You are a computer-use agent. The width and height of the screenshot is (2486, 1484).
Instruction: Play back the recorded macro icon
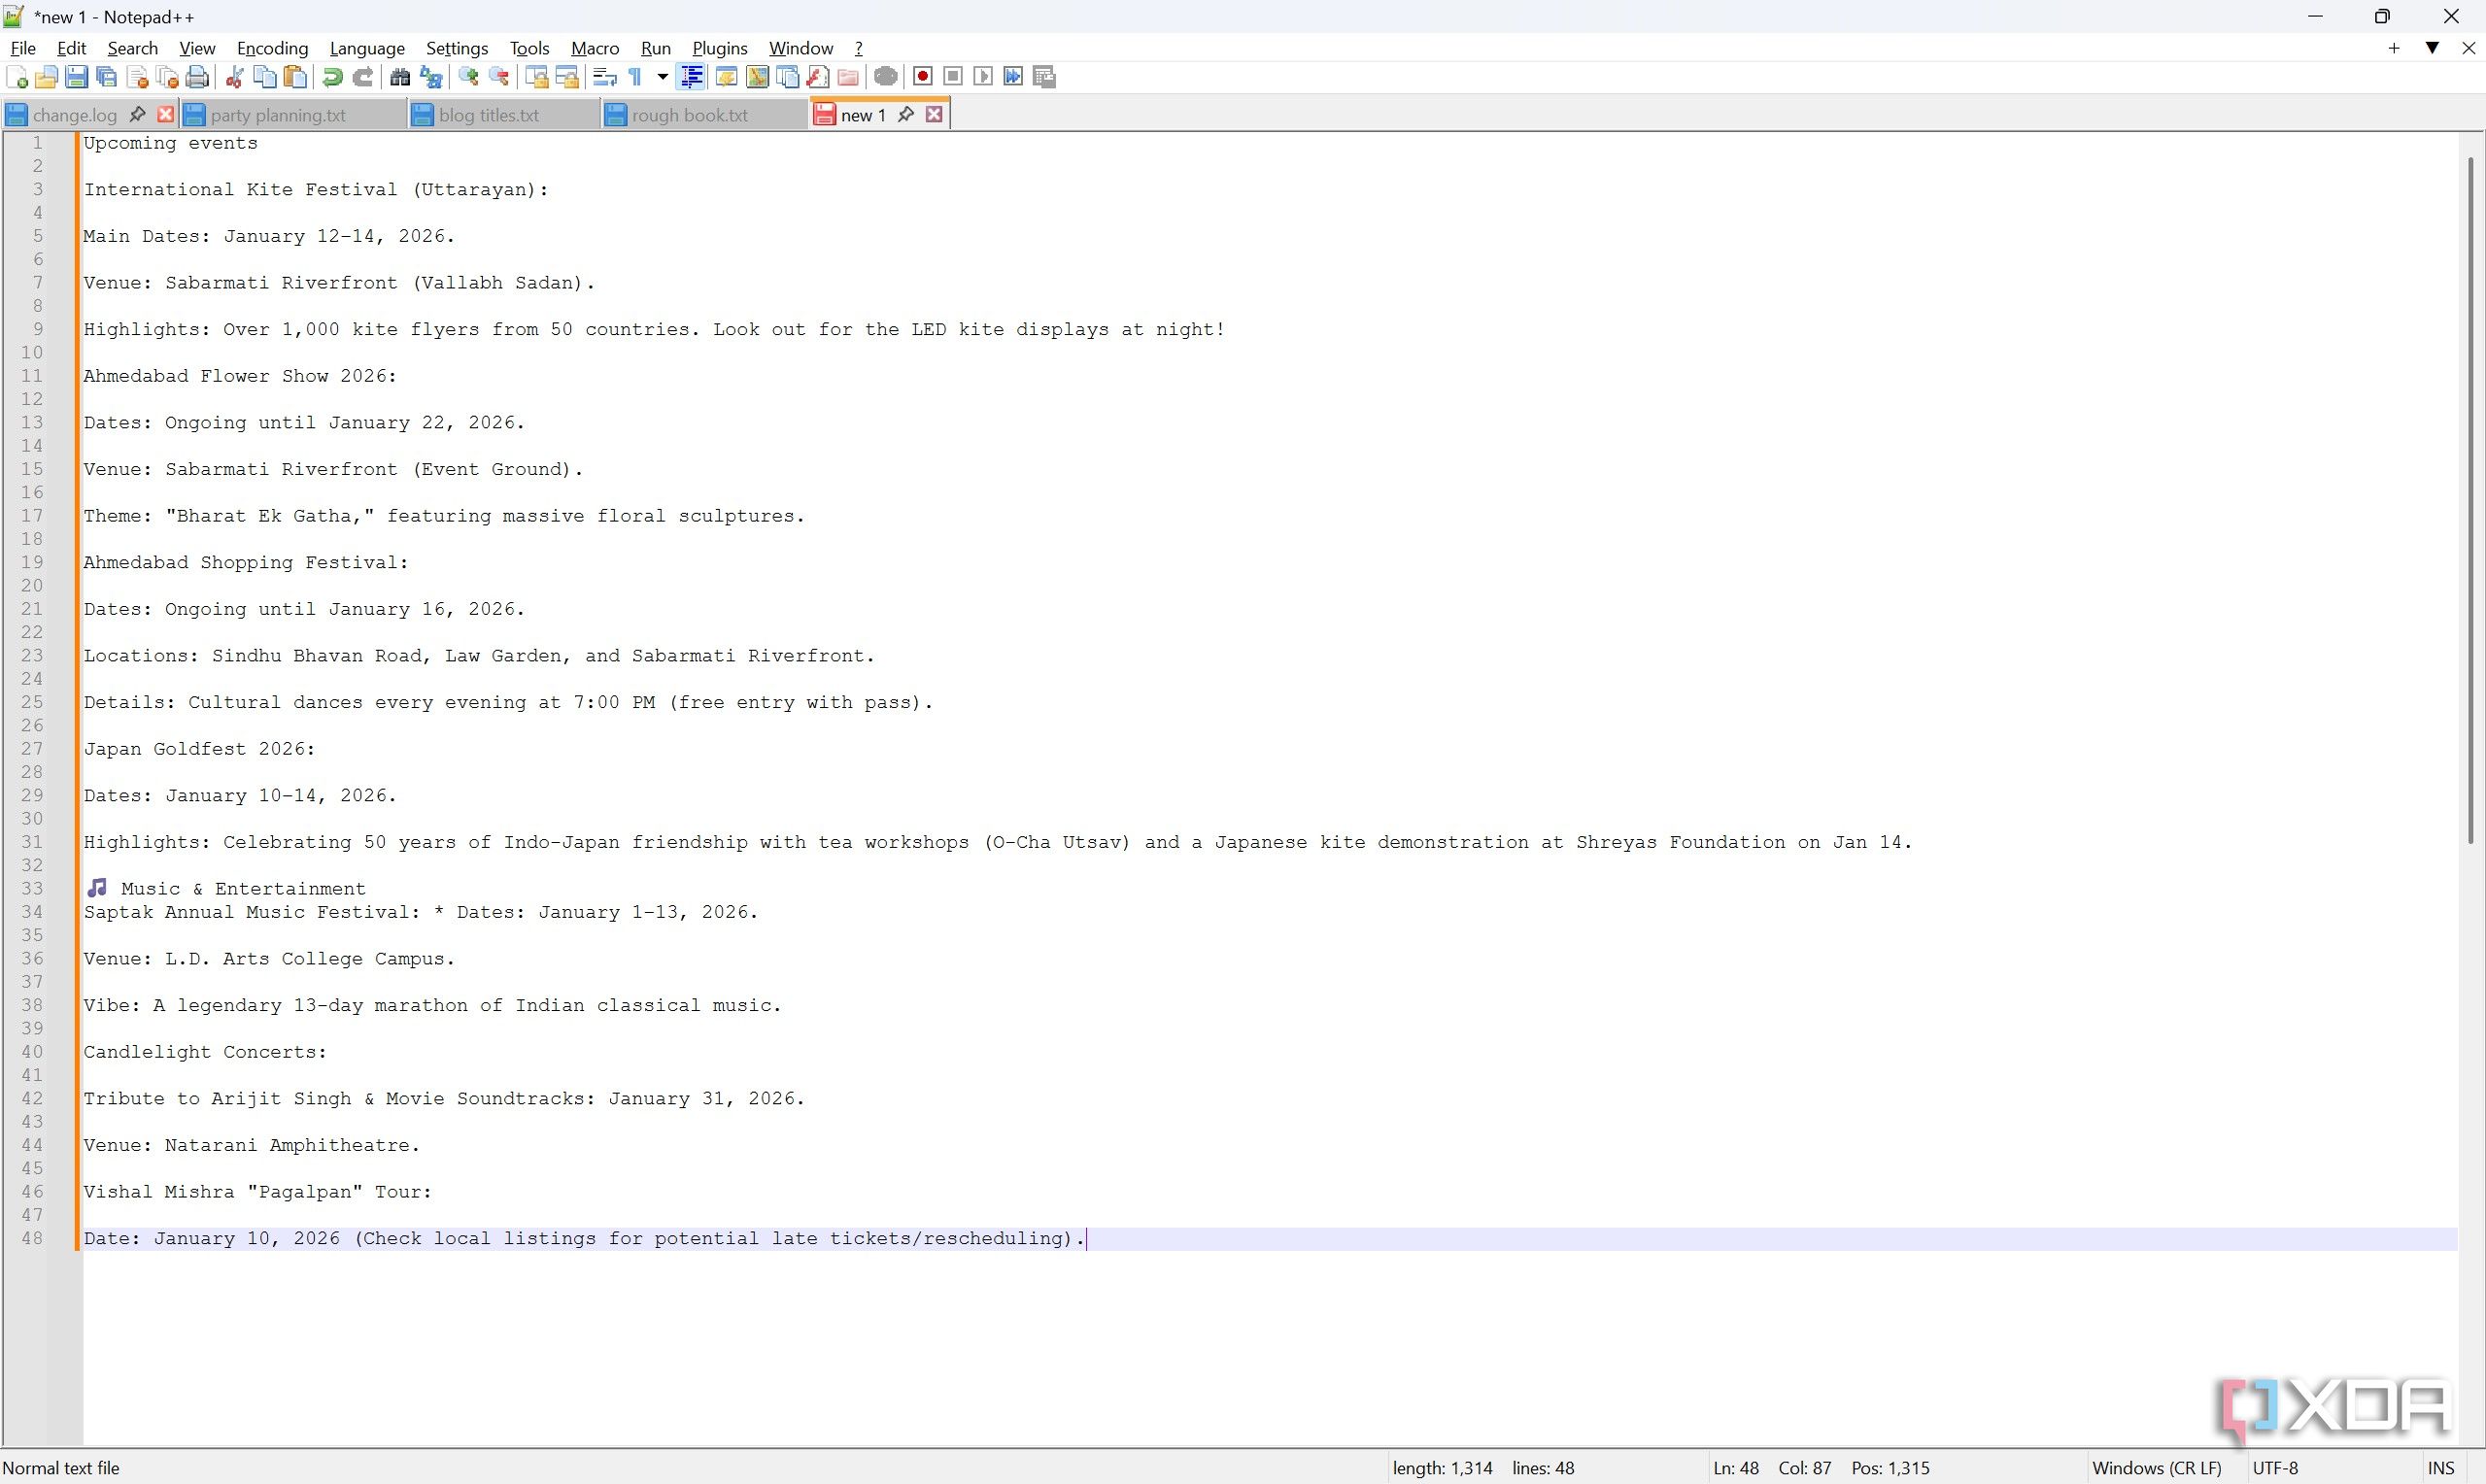point(983,77)
